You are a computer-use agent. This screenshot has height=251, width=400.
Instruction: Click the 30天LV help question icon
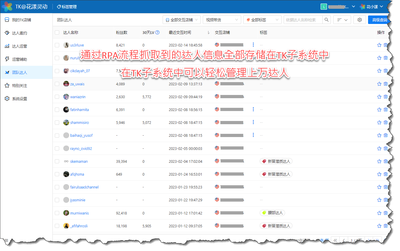(157, 32)
